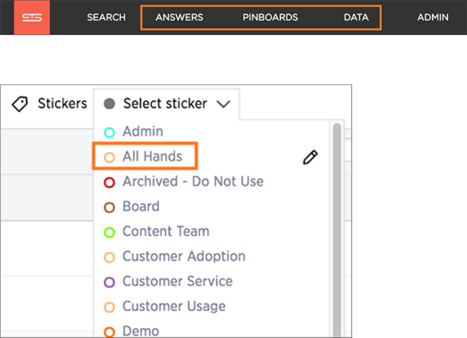The width and height of the screenshot is (467, 338).
Task: Click the brown Board sticker circle
Action: tap(109, 207)
